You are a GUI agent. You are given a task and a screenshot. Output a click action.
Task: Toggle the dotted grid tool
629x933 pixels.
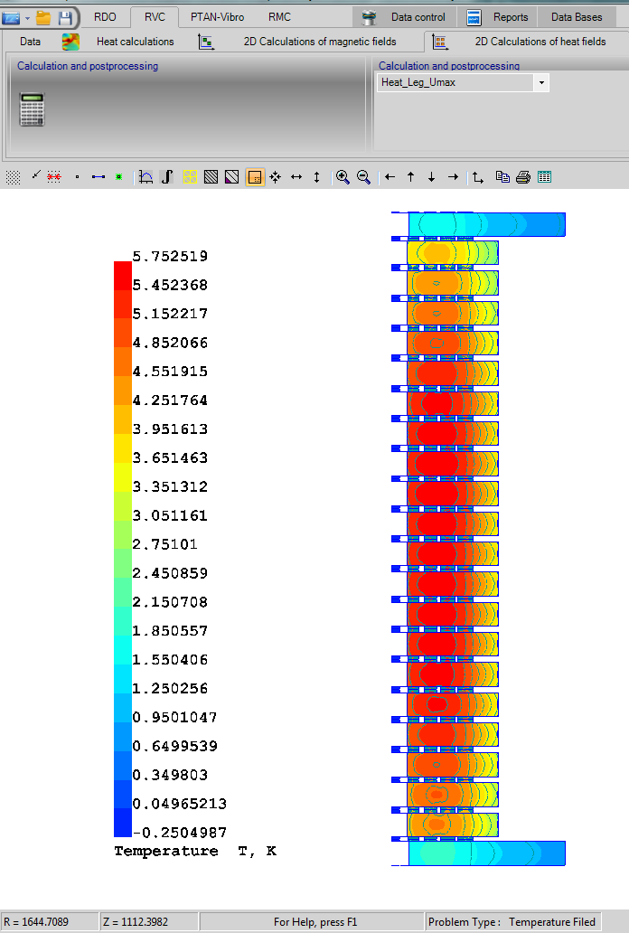pyautogui.click(x=13, y=177)
